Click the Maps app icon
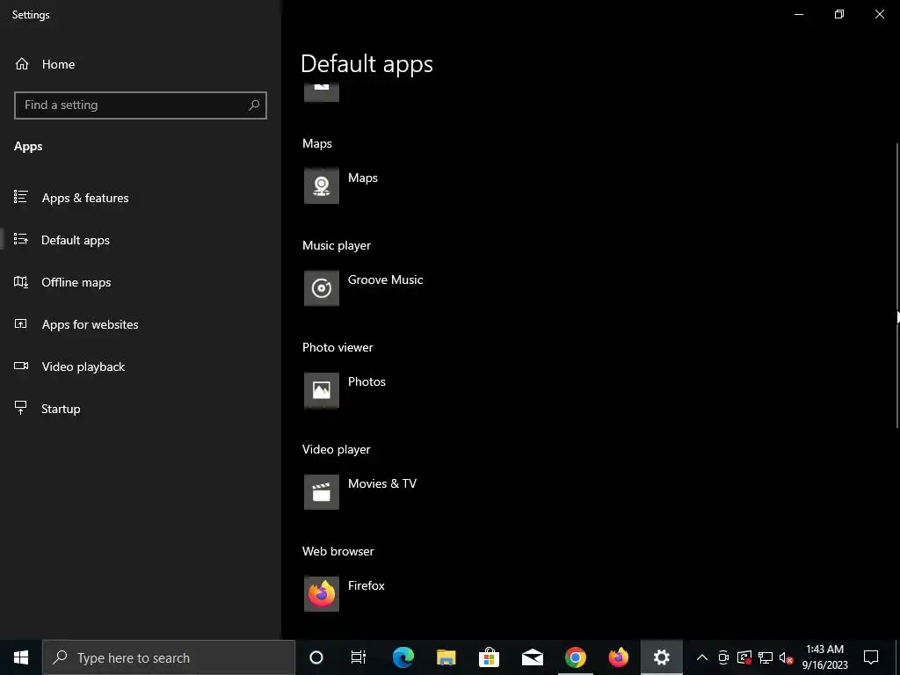Viewport: 900px width, 675px height. coord(322,186)
